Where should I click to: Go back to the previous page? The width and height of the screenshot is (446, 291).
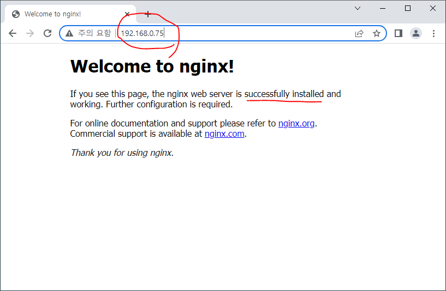pyautogui.click(x=13, y=33)
